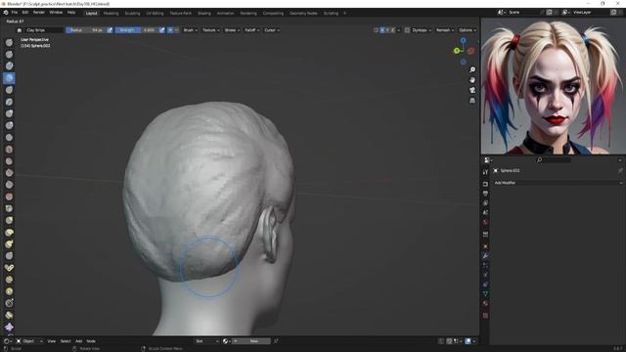Viewport: 626px width, 352px height.
Task: Open the Add Modifier dropdown
Action: (558, 183)
